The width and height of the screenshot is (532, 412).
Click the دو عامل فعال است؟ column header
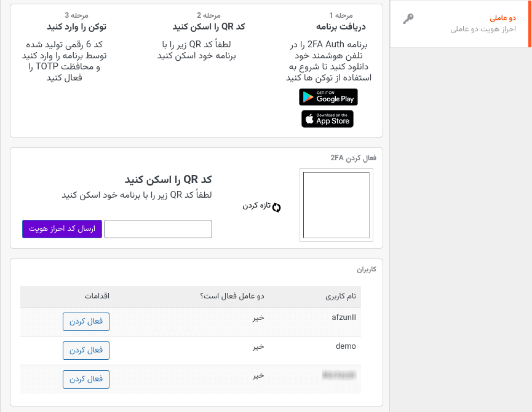pyautogui.click(x=232, y=297)
